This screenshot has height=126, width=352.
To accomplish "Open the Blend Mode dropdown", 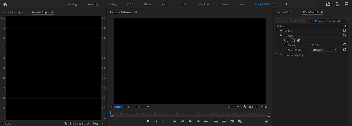I will point(324,50).
